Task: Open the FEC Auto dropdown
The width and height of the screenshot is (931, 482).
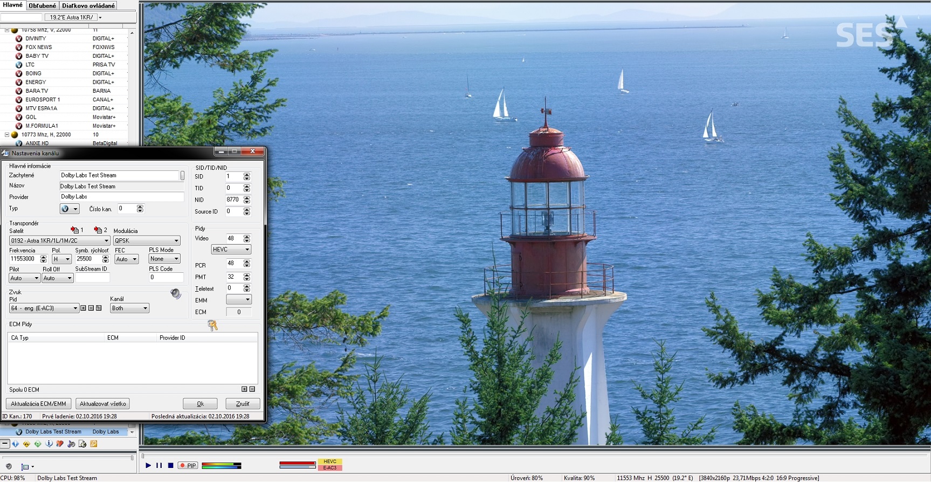Action: pos(127,259)
